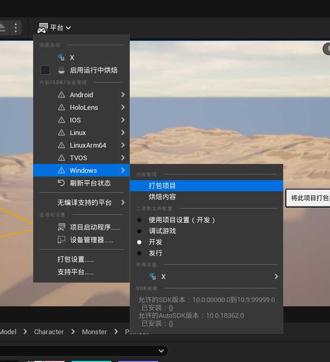This screenshot has height=362, width=330.
Task: Click the X device icon under quick launch
Action: pos(61,57)
